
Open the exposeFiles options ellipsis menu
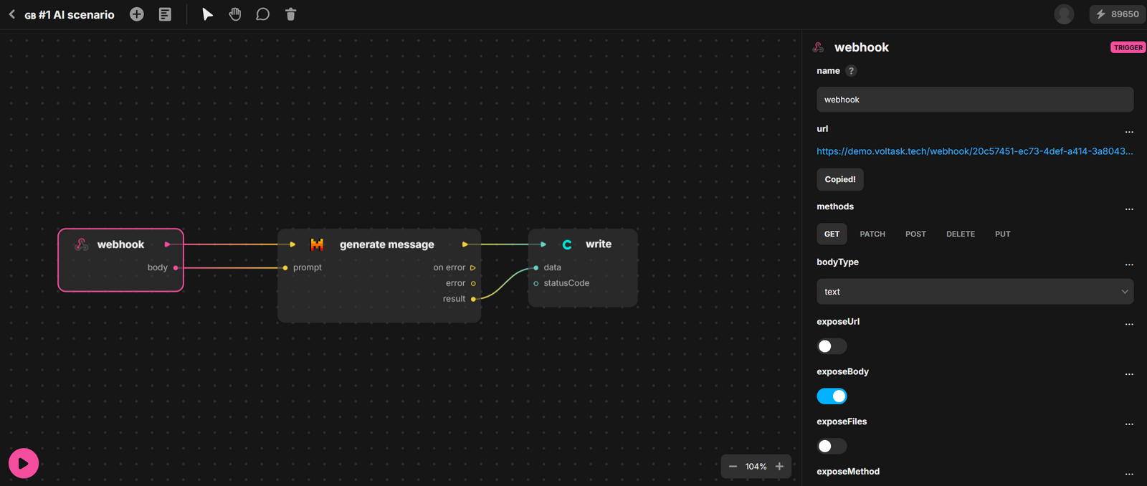1129,424
